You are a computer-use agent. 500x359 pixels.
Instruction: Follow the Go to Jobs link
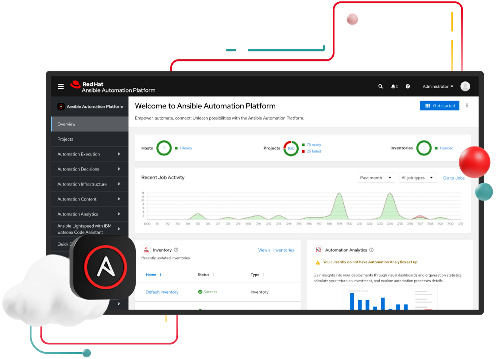(x=454, y=178)
